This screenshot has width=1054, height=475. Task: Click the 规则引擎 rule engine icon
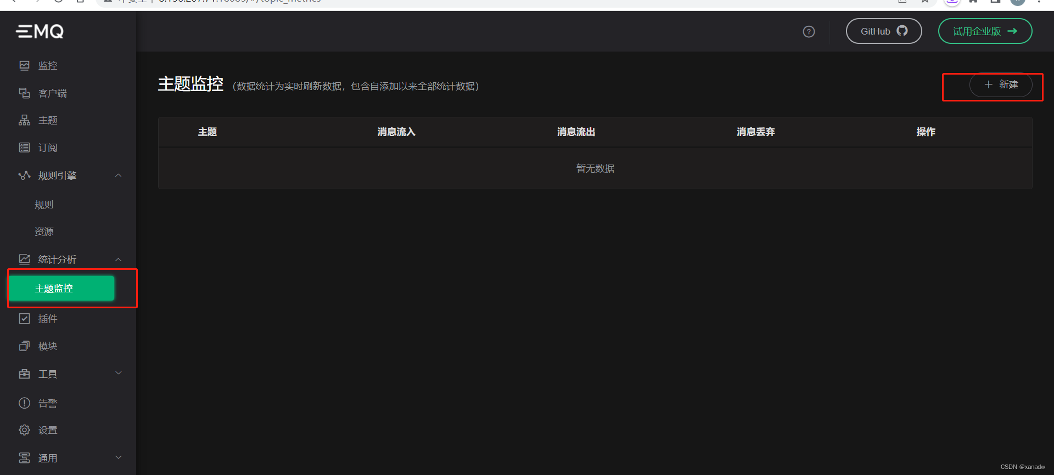24,176
